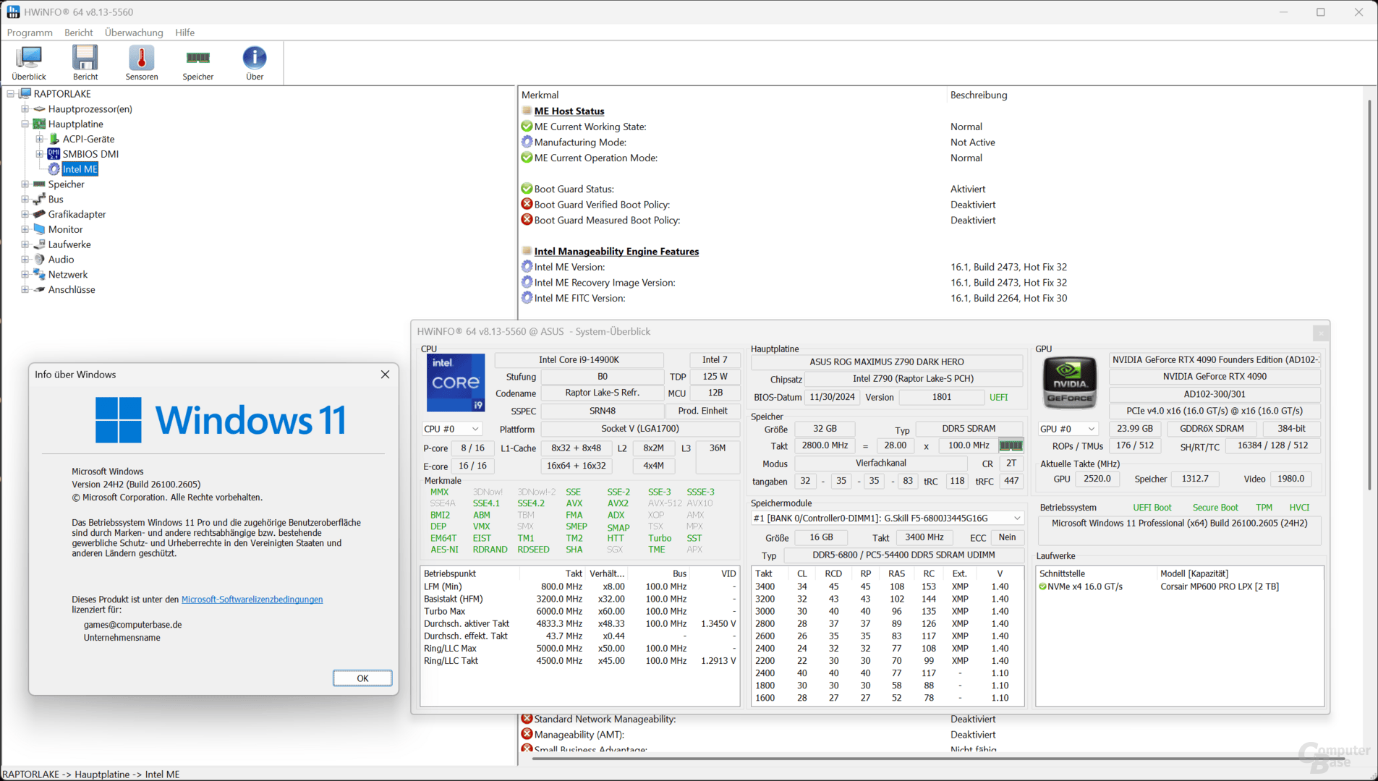
Task: Click the UEFI Boot indicator
Action: pyautogui.click(x=1152, y=508)
